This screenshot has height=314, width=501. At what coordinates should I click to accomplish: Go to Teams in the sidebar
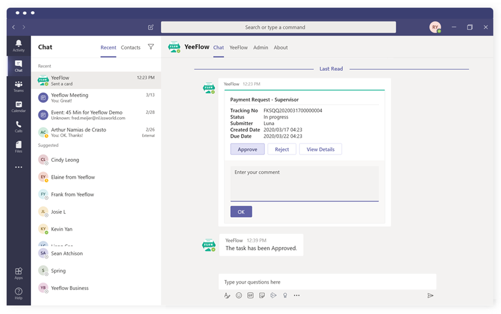pos(19,86)
